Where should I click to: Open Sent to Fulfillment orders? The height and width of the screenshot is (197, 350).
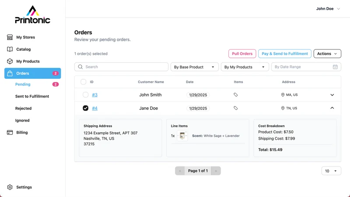(32, 96)
